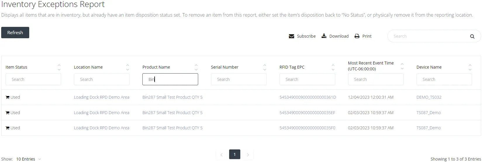This screenshot has height=162, width=482.
Task: Click the Inventory Exceptions Report title
Action: tap(53, 4)
